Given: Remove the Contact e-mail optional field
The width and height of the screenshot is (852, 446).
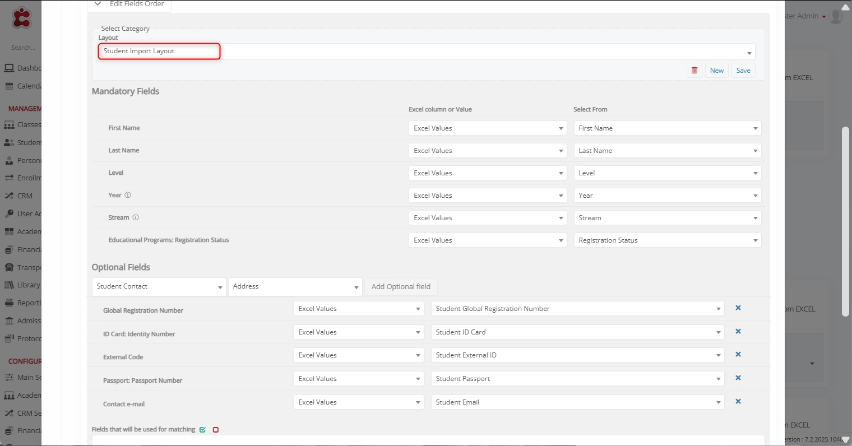Looking at the screenshot, I should (738, 402).
